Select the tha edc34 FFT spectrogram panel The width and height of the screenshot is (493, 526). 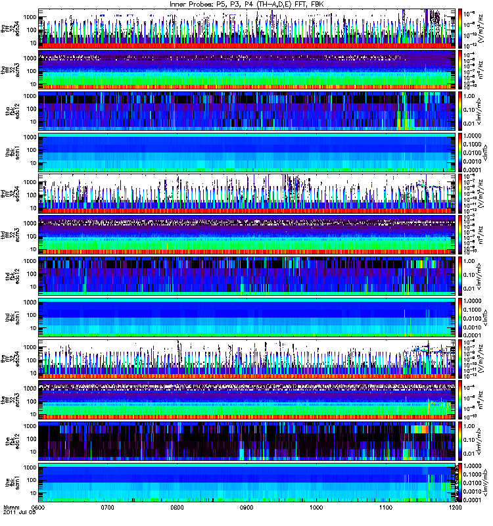pyautogui.click(x=246, y=28)
